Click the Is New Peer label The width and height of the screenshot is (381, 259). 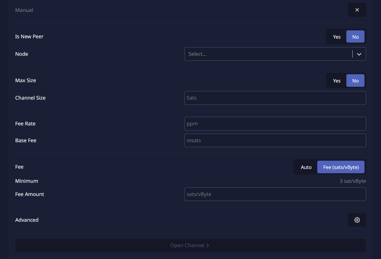(x=29, y=37)
